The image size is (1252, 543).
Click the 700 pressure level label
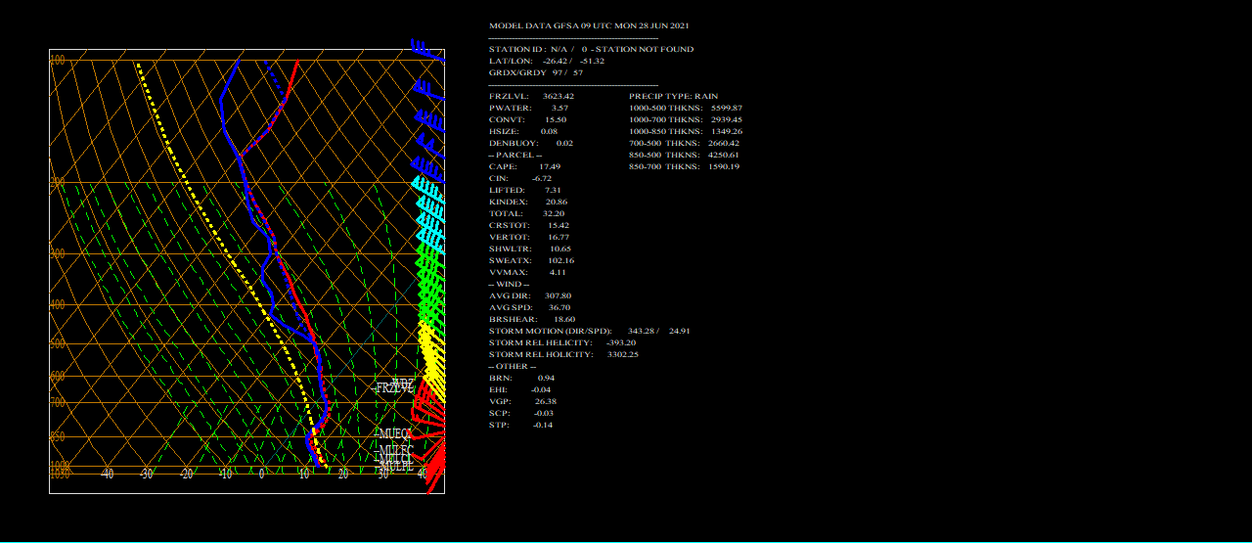[57, 402]
